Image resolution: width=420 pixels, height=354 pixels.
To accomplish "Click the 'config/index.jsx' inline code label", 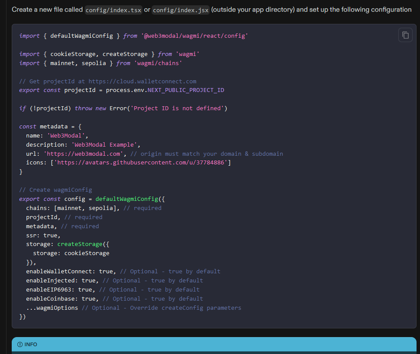I will pos(181,10).
